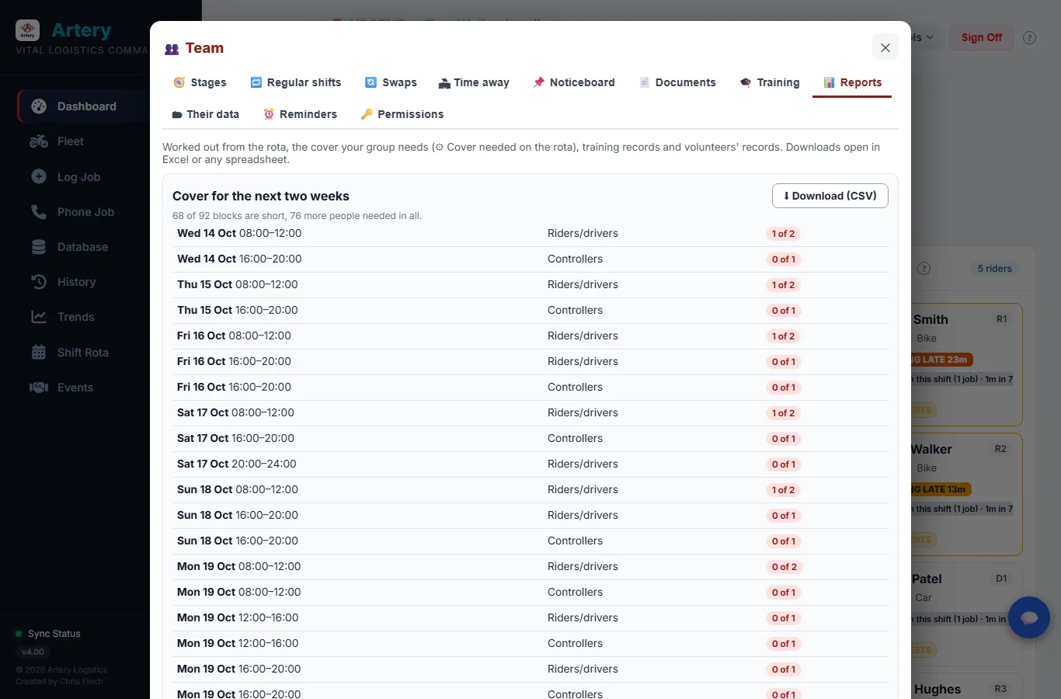This screenshot has width=1061, height=699.
Task: Click the Artery logo icon
Action: pyautogui.click(x=28, y=31)
